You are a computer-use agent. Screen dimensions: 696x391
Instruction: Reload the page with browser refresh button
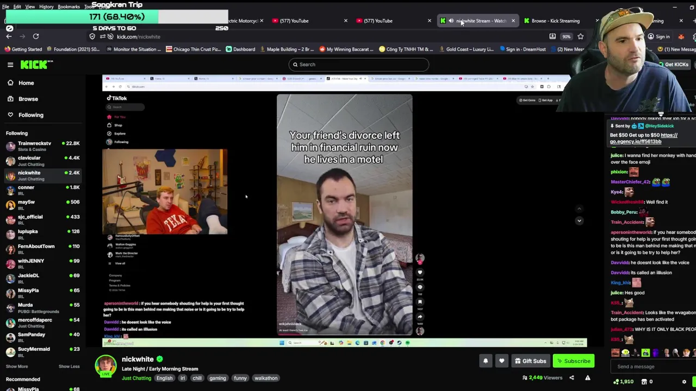pos(36,36)
